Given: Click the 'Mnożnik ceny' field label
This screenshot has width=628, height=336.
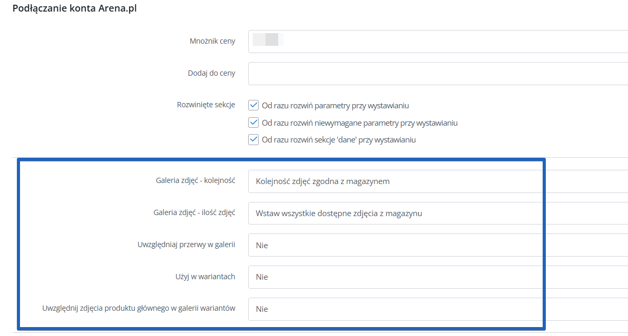Looking at the screenshot, I should tap(212, 42).
